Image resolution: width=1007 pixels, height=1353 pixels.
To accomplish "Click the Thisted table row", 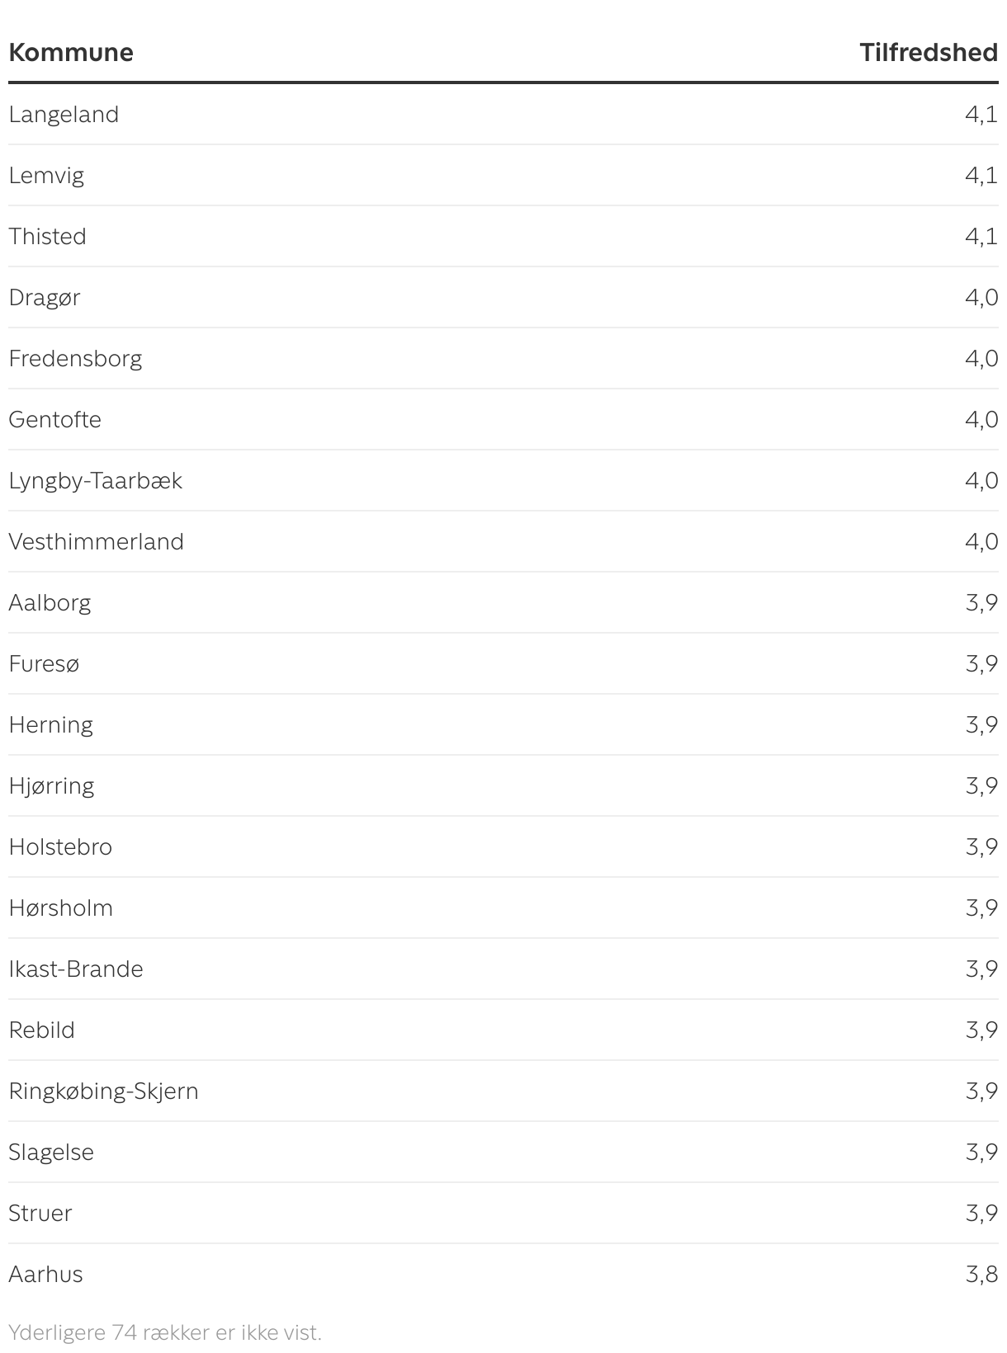I will click(x=503, y=236).
